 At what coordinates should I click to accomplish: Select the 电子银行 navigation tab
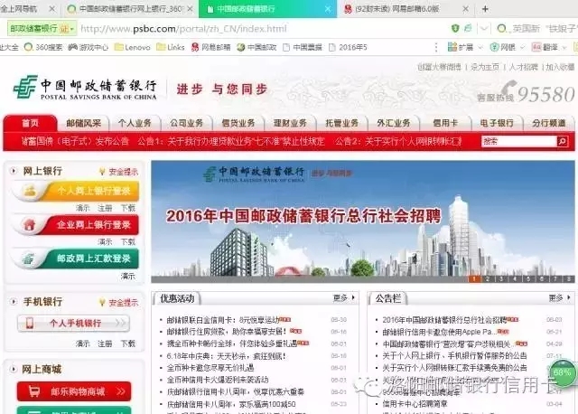pos(497,123)
